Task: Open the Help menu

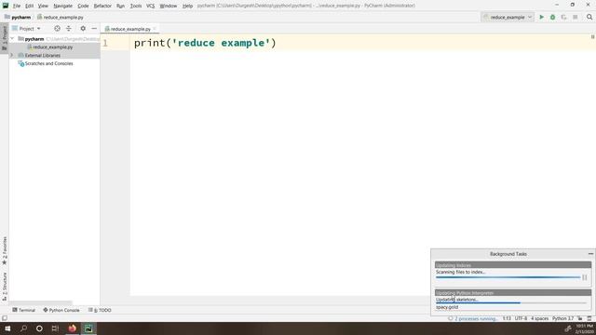Action: pos(187,6)
